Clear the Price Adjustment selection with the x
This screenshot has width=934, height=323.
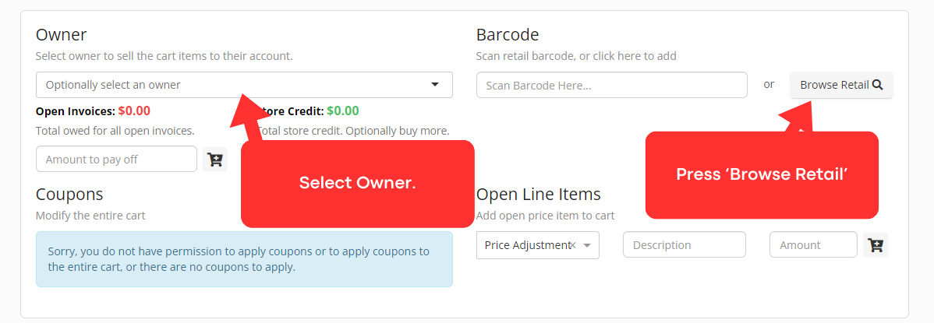click(573, 245)
